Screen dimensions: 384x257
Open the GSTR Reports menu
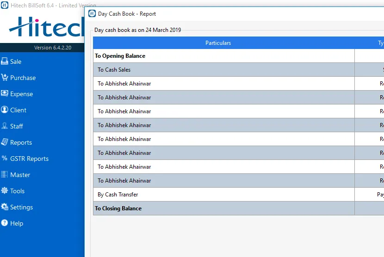[29, 159]
